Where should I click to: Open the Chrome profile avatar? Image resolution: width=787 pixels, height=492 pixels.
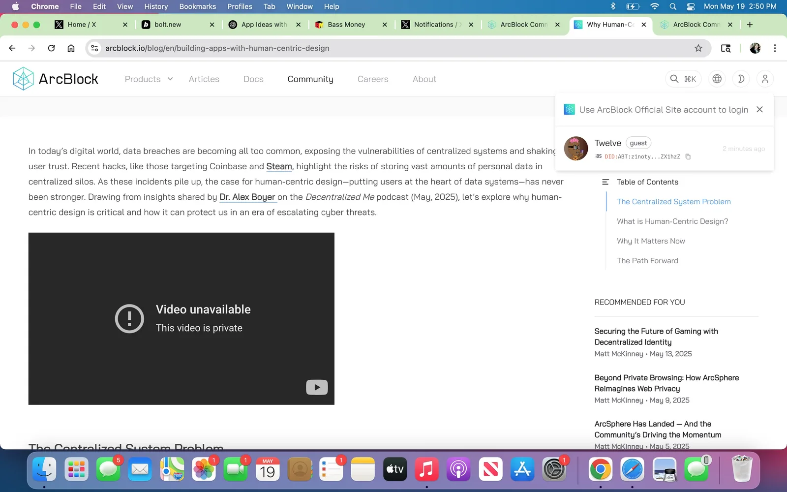(x=755, y=48)
